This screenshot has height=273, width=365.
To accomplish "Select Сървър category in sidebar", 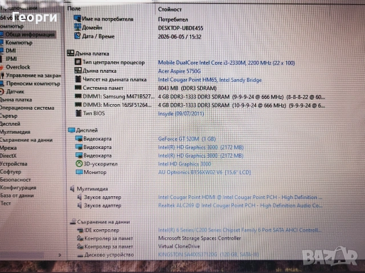I will click(9, 116).
